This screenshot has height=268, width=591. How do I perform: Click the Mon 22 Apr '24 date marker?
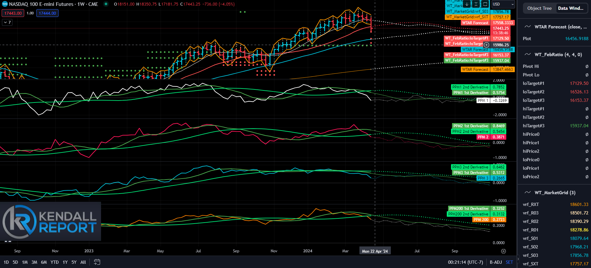click(x=375, y=251)
